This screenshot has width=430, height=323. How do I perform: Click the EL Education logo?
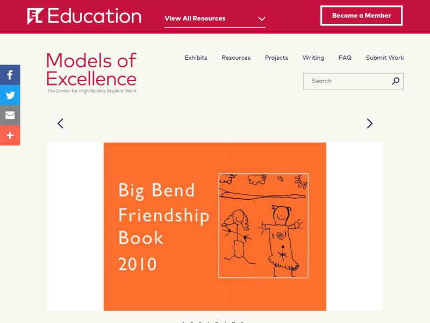coord(84,16)
